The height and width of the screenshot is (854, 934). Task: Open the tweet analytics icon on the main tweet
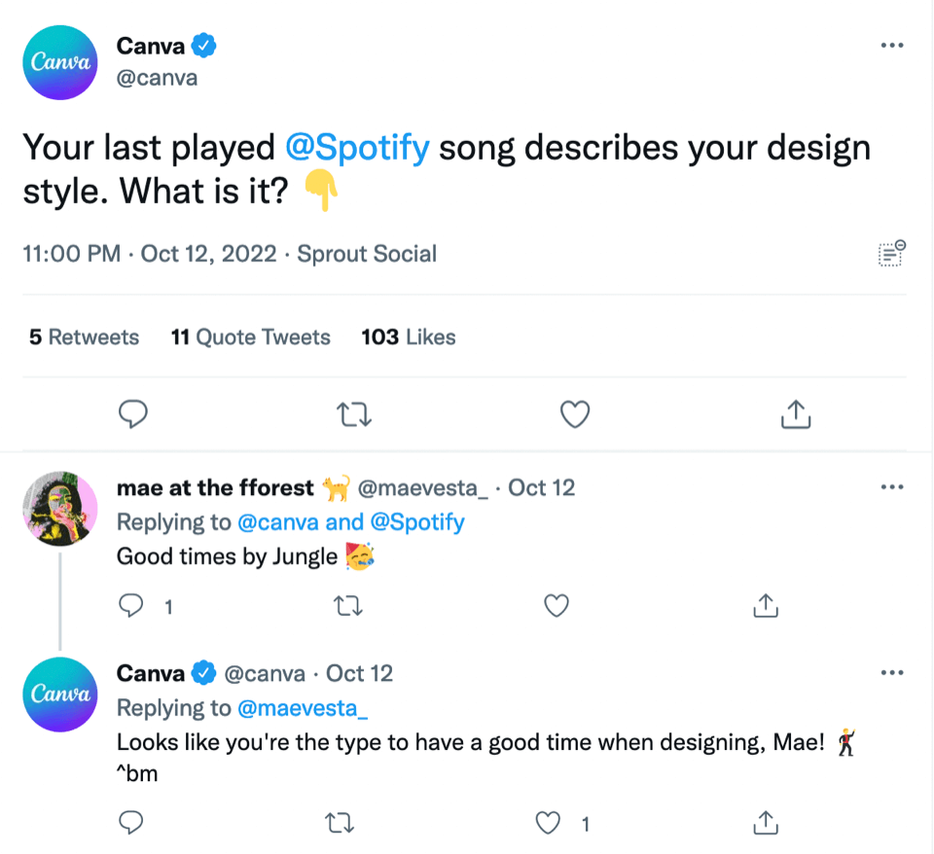tap(891, 253)
